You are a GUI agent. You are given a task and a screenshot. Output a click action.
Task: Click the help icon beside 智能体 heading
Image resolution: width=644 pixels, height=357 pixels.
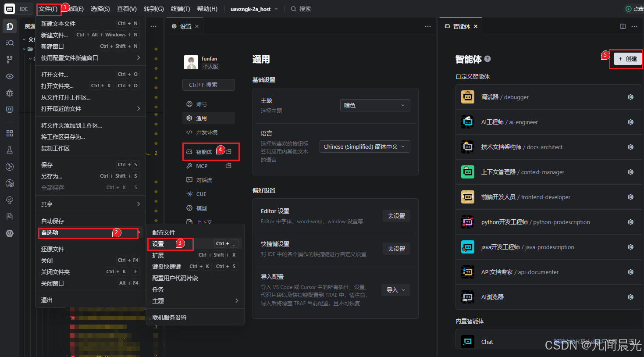[487, 59]
